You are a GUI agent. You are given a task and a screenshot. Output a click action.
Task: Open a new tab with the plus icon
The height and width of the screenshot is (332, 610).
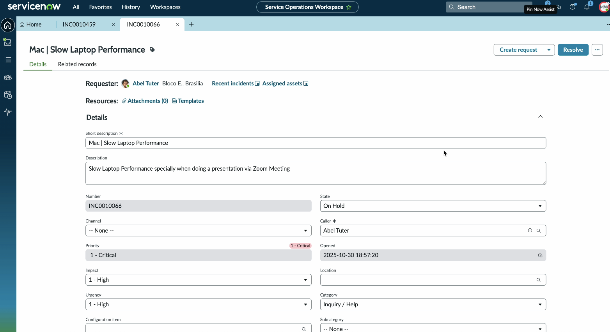click(x=192, y=24)
